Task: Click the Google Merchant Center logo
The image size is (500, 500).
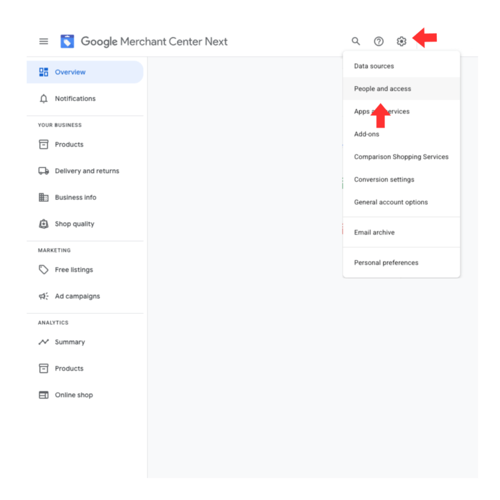Action: (x=68, y=42)
